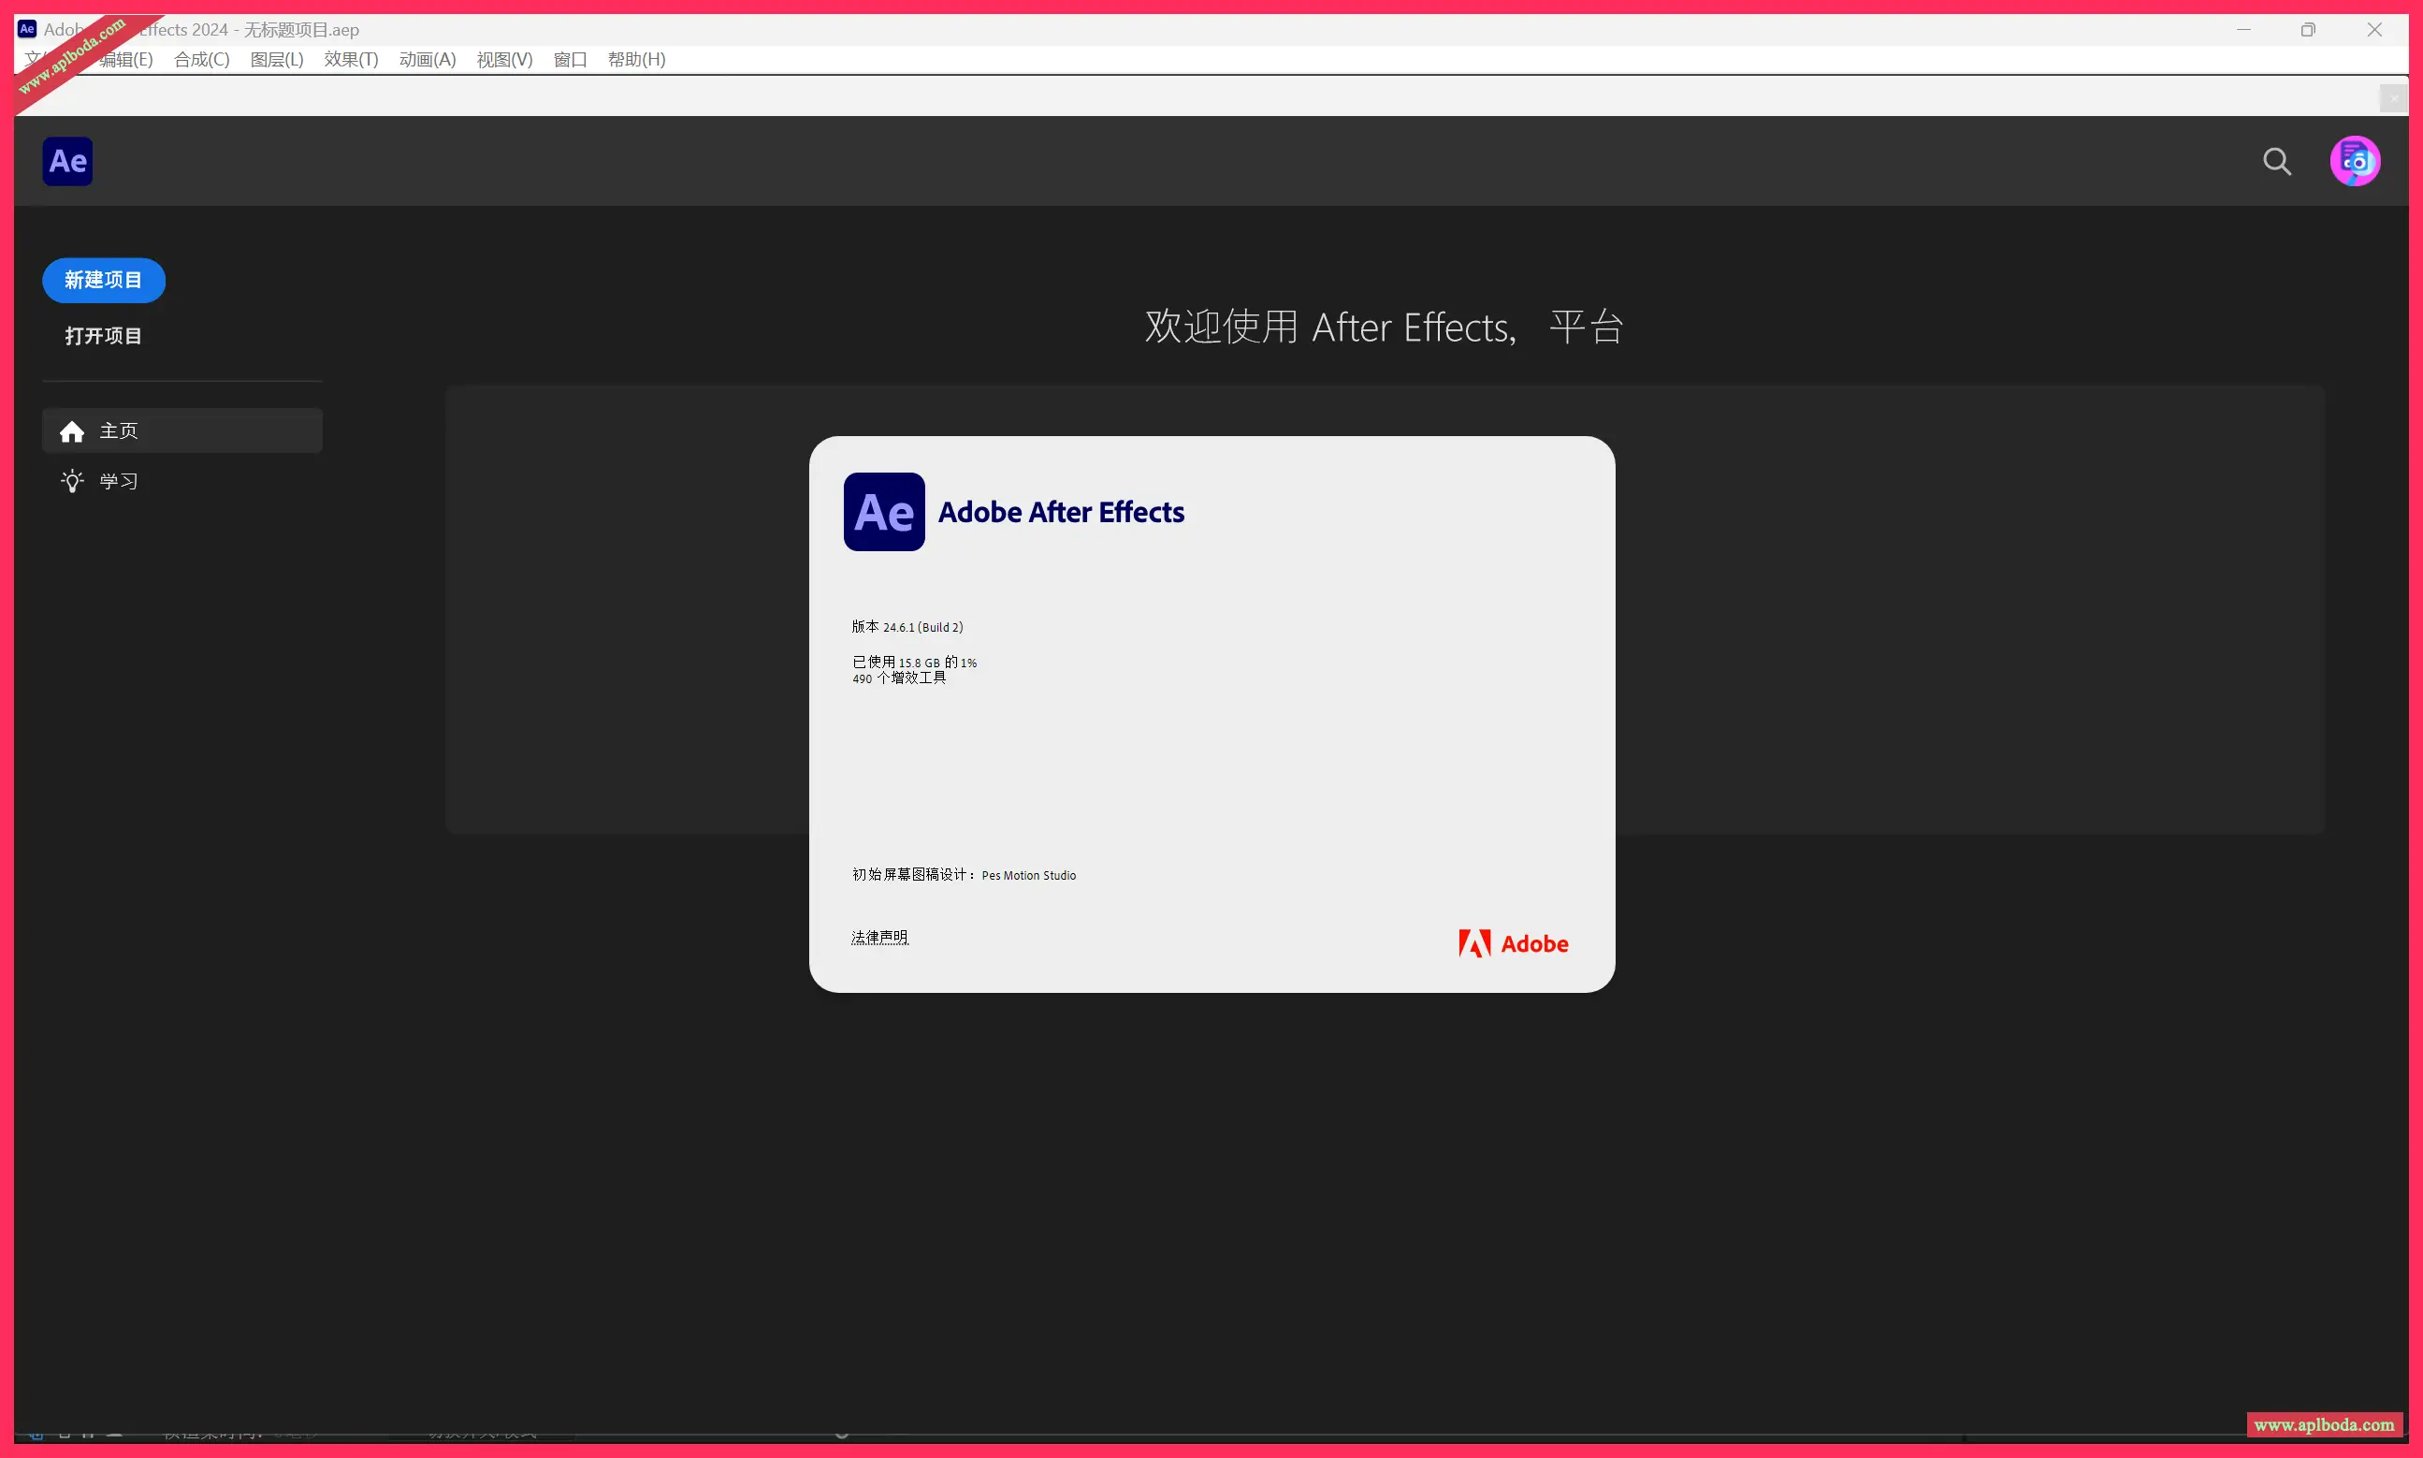Select the 学习 sidebar tab
The width and height of the screenshot is (2423, 1458).
pos(182,481)
